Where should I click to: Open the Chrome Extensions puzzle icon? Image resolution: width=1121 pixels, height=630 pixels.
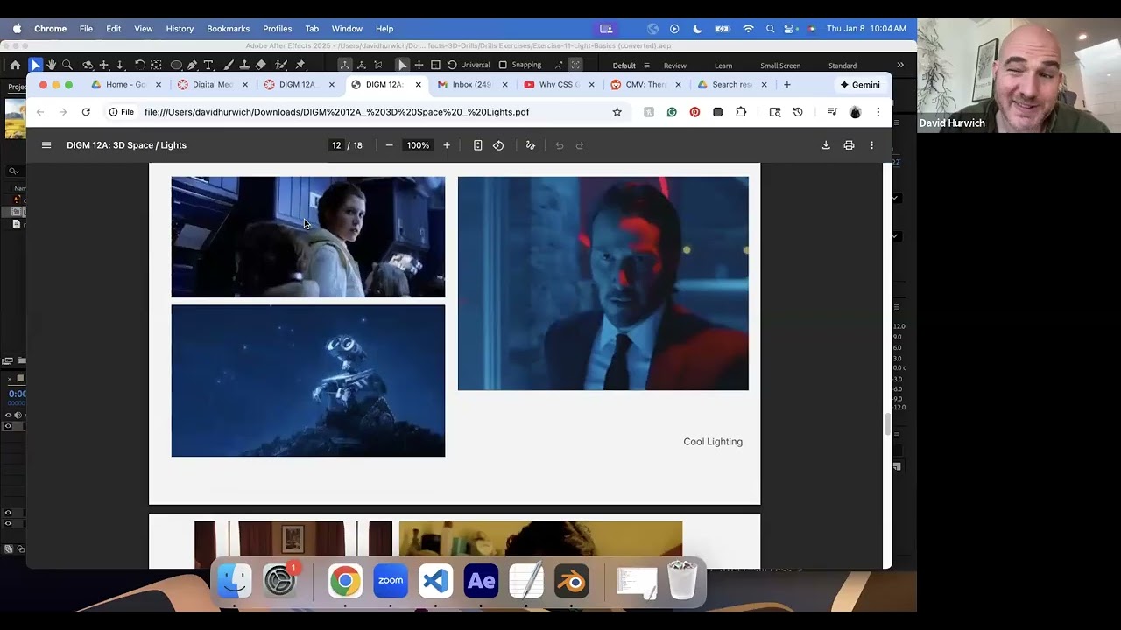point(741,112)
